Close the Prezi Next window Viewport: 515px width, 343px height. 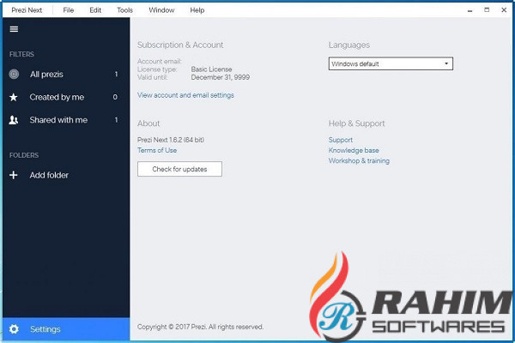(x=504, y=9)
